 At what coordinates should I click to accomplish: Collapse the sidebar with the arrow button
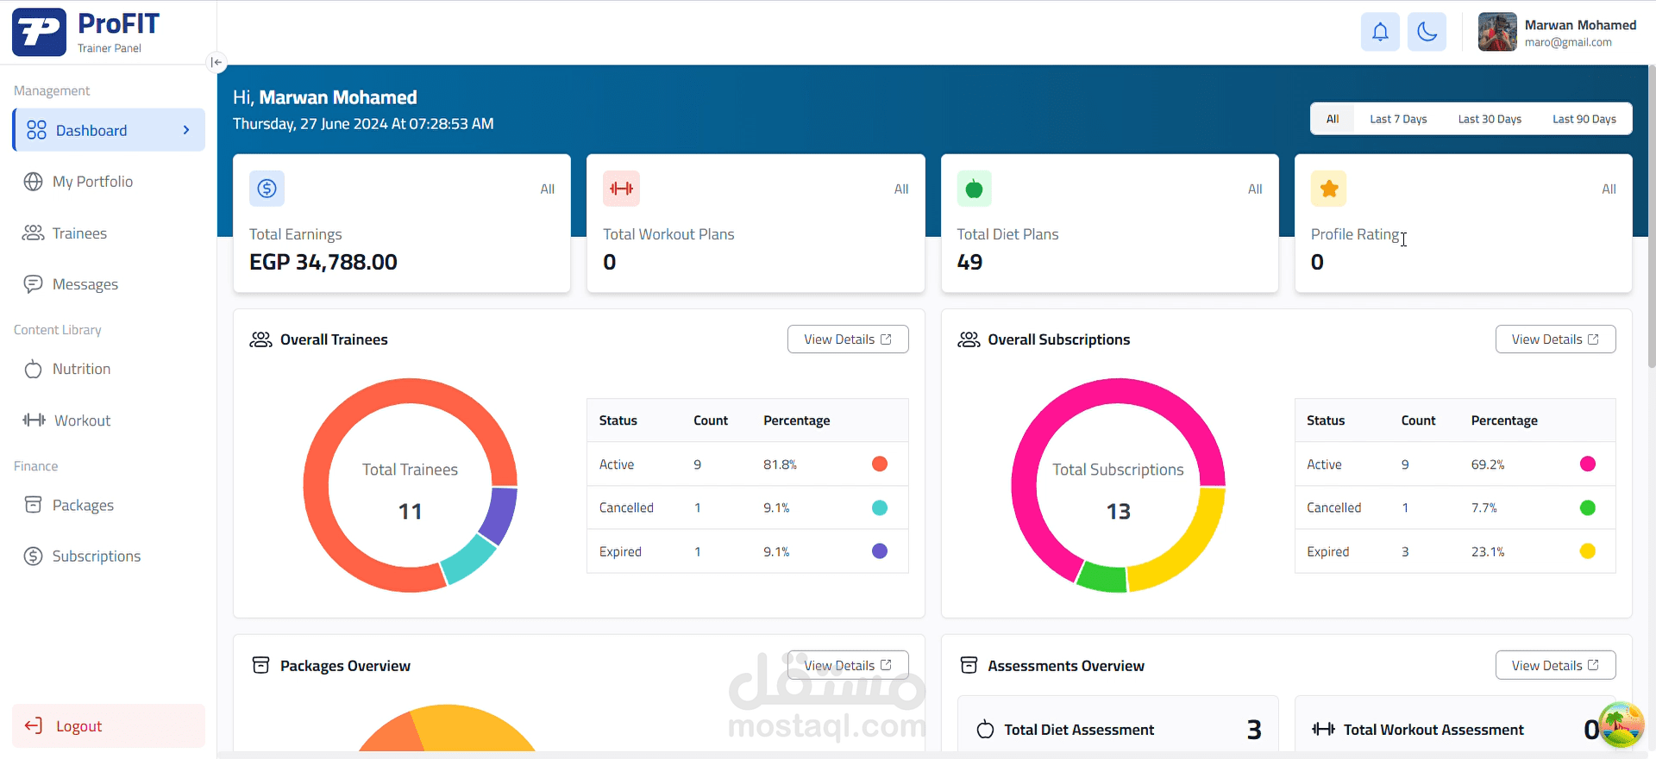pos(216,62)
